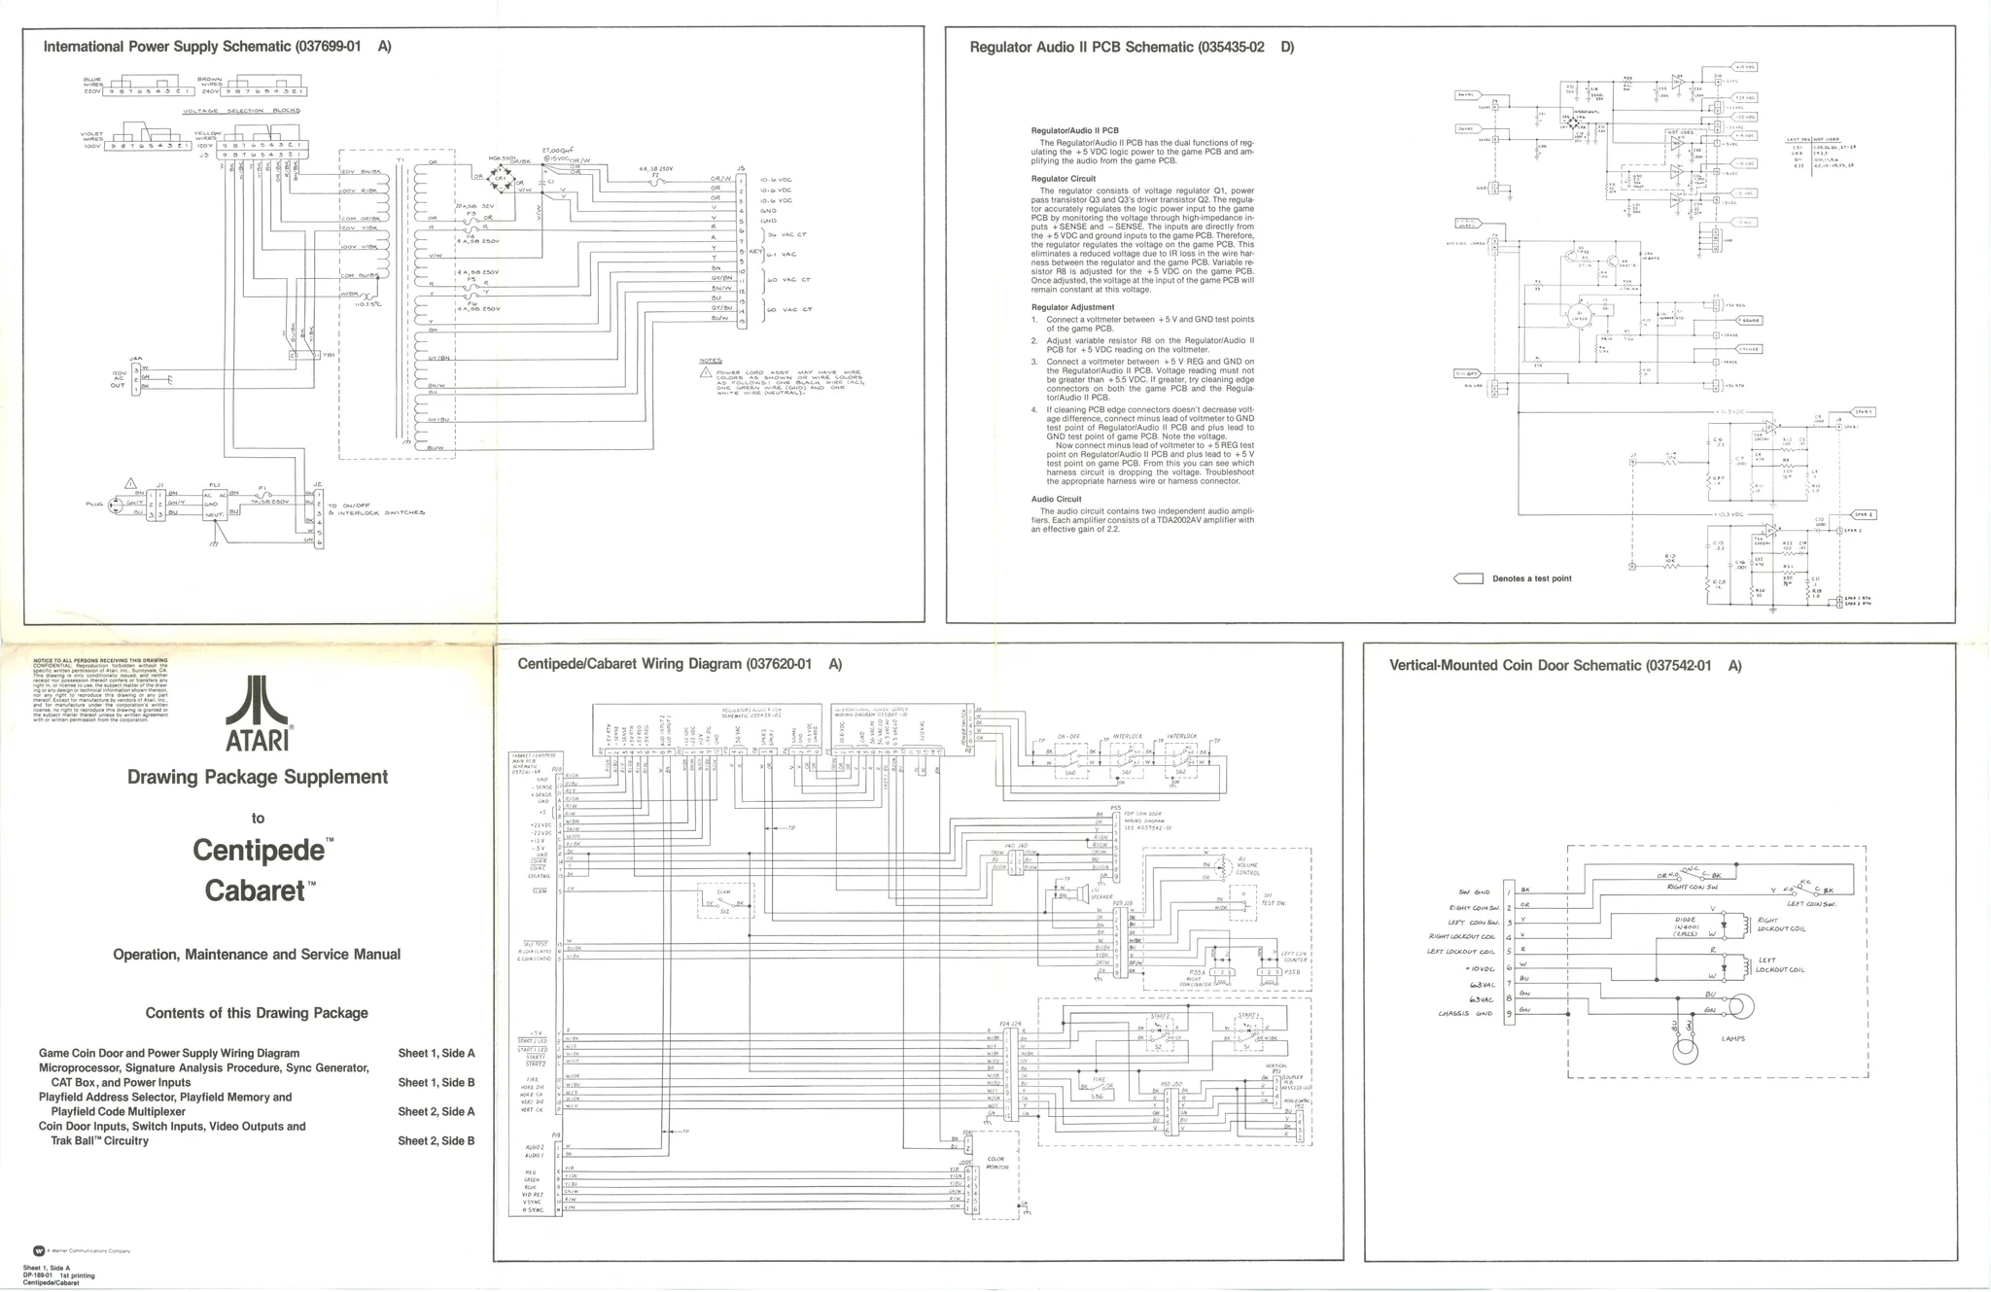This screenshot has width=1991, height=1292.
Task: Click 'NOTICE TO ALL PERSONS RECEIVING THIS DRAWING'
Action: 101,660
